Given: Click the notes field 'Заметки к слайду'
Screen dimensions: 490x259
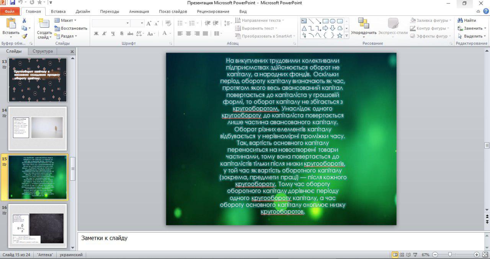Looking at the screenshot, I should [281, 241].
